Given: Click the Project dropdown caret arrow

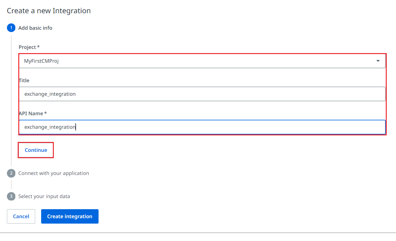Looking at the screenshot, I should (x=378, y=61).
